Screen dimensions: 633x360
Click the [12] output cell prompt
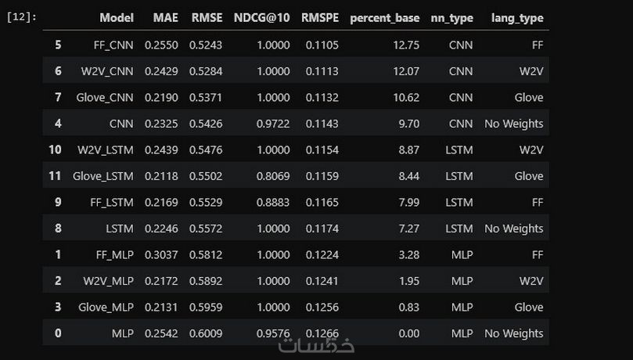click(x=21, y=16)
